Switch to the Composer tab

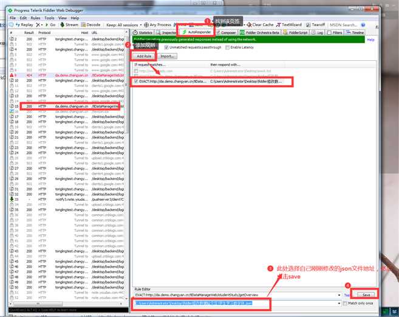pyautogui.click(x=226, y=33)
